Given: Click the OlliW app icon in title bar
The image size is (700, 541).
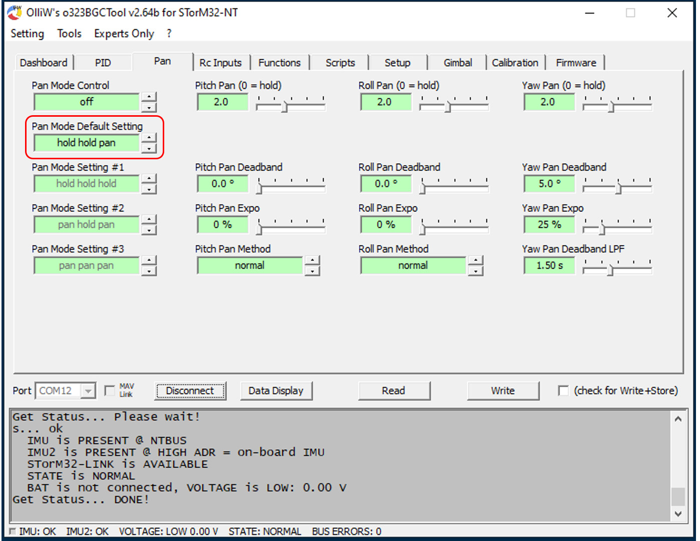Looking at the screenshot, I should click(15, 13).
